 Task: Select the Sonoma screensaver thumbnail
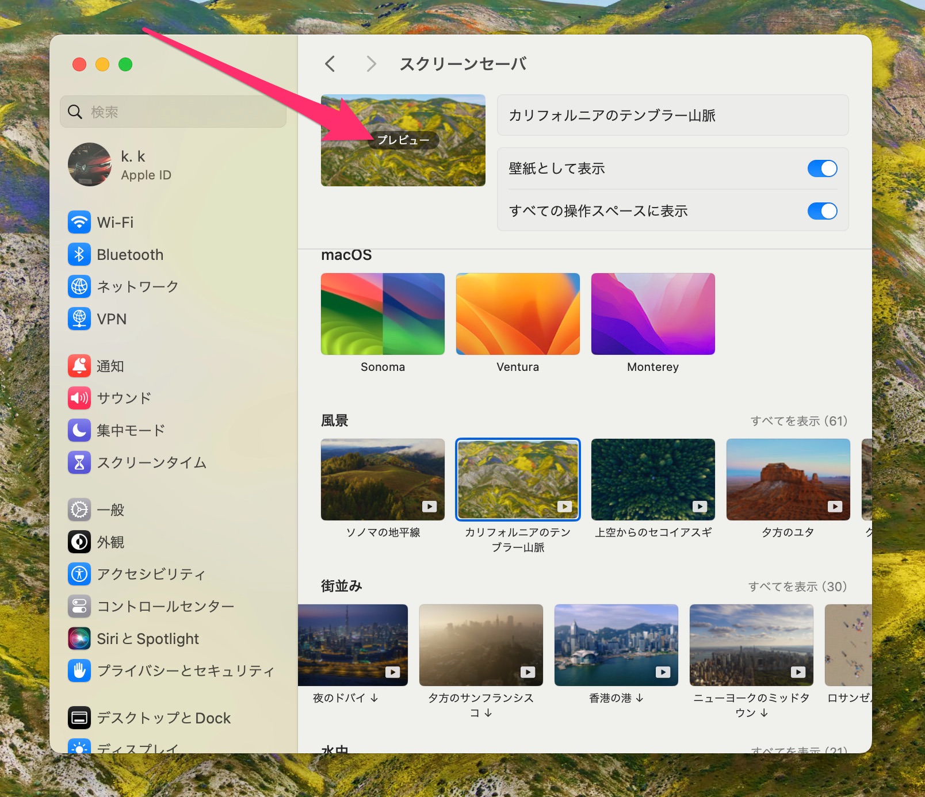coord(383,314)
